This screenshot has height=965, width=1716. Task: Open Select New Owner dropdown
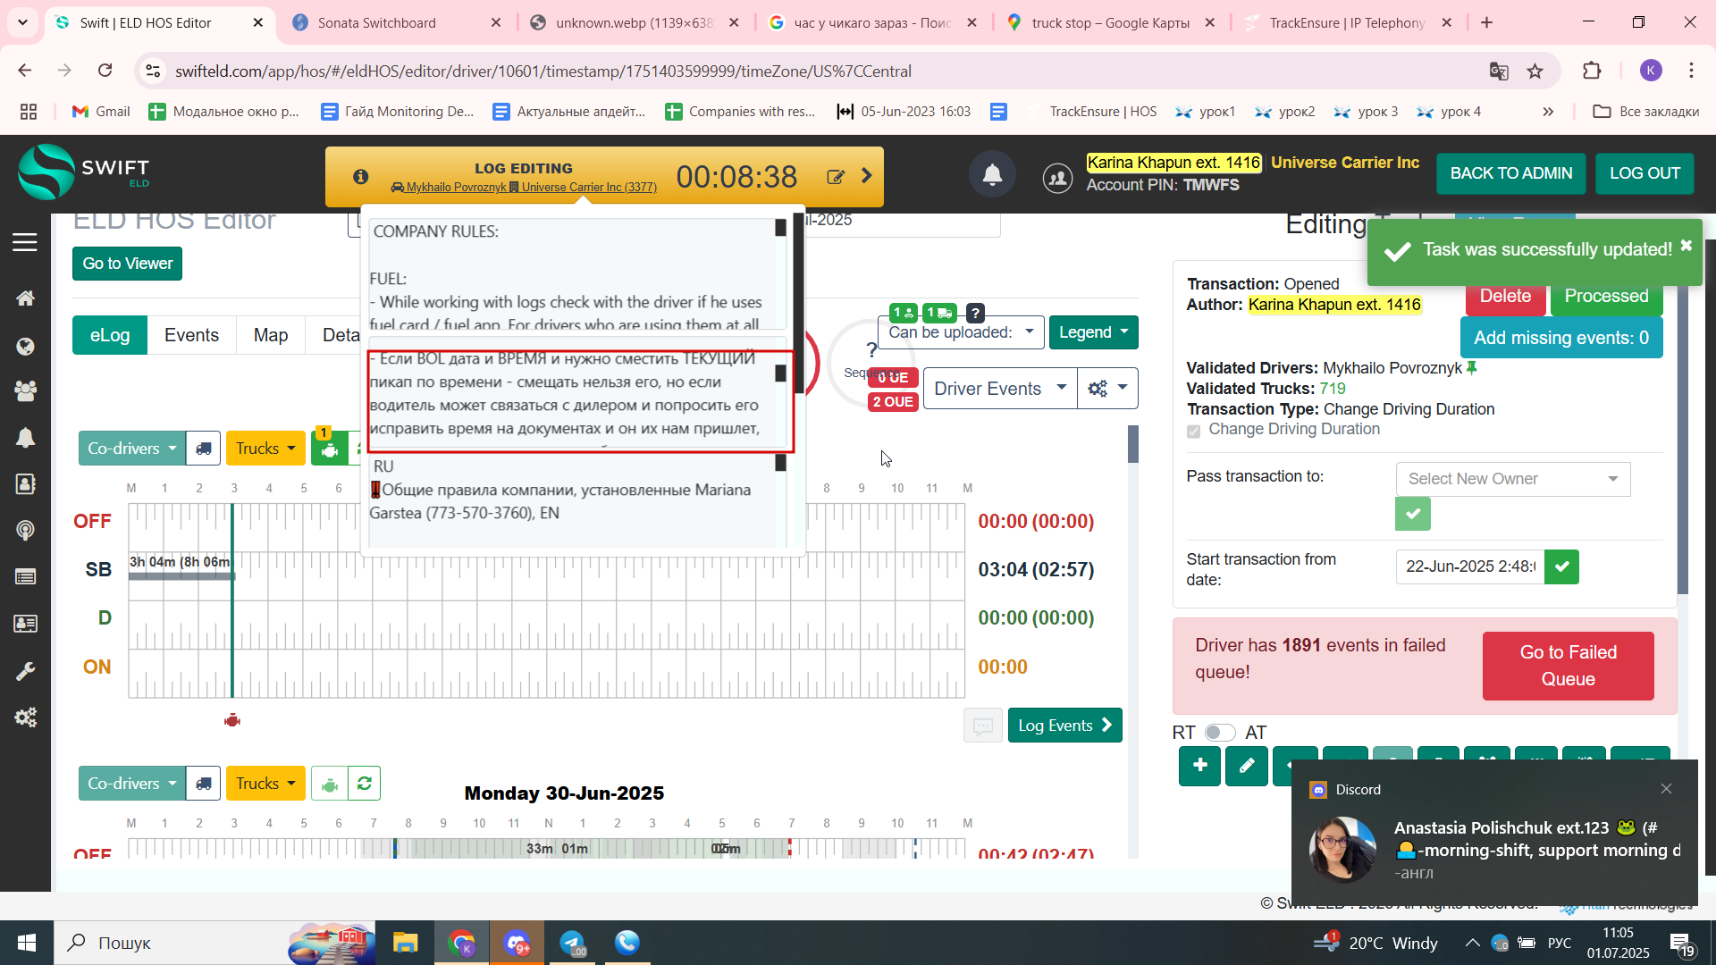point(1512,479)
